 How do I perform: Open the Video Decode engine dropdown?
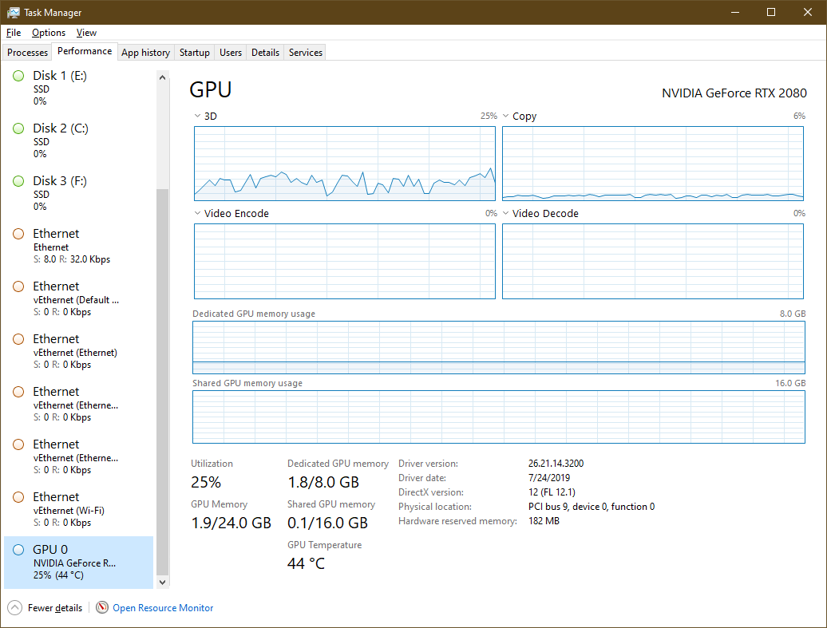(505, 213)
